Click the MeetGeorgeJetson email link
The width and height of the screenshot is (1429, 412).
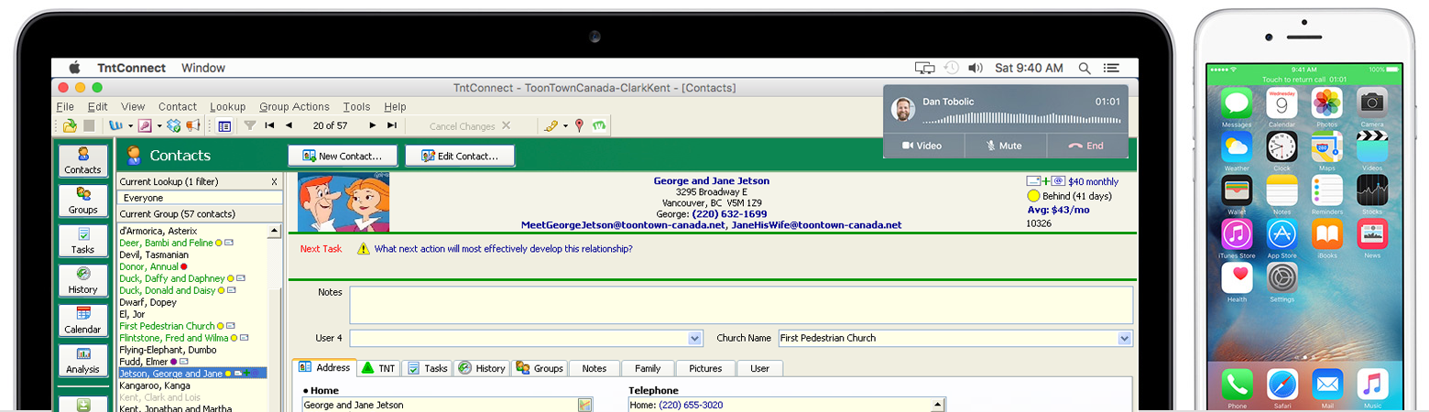[623, 224]
